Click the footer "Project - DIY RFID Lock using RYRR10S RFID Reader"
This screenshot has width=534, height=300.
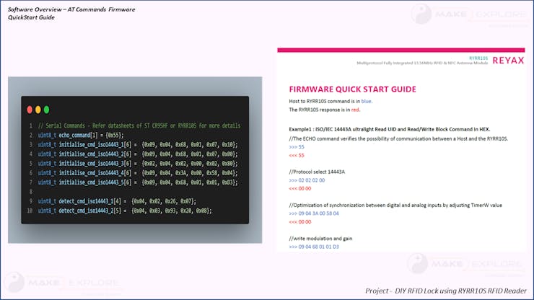coord(446,291)
